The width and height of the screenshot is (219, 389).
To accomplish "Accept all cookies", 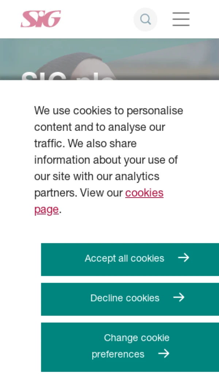I will click(130, 259).
